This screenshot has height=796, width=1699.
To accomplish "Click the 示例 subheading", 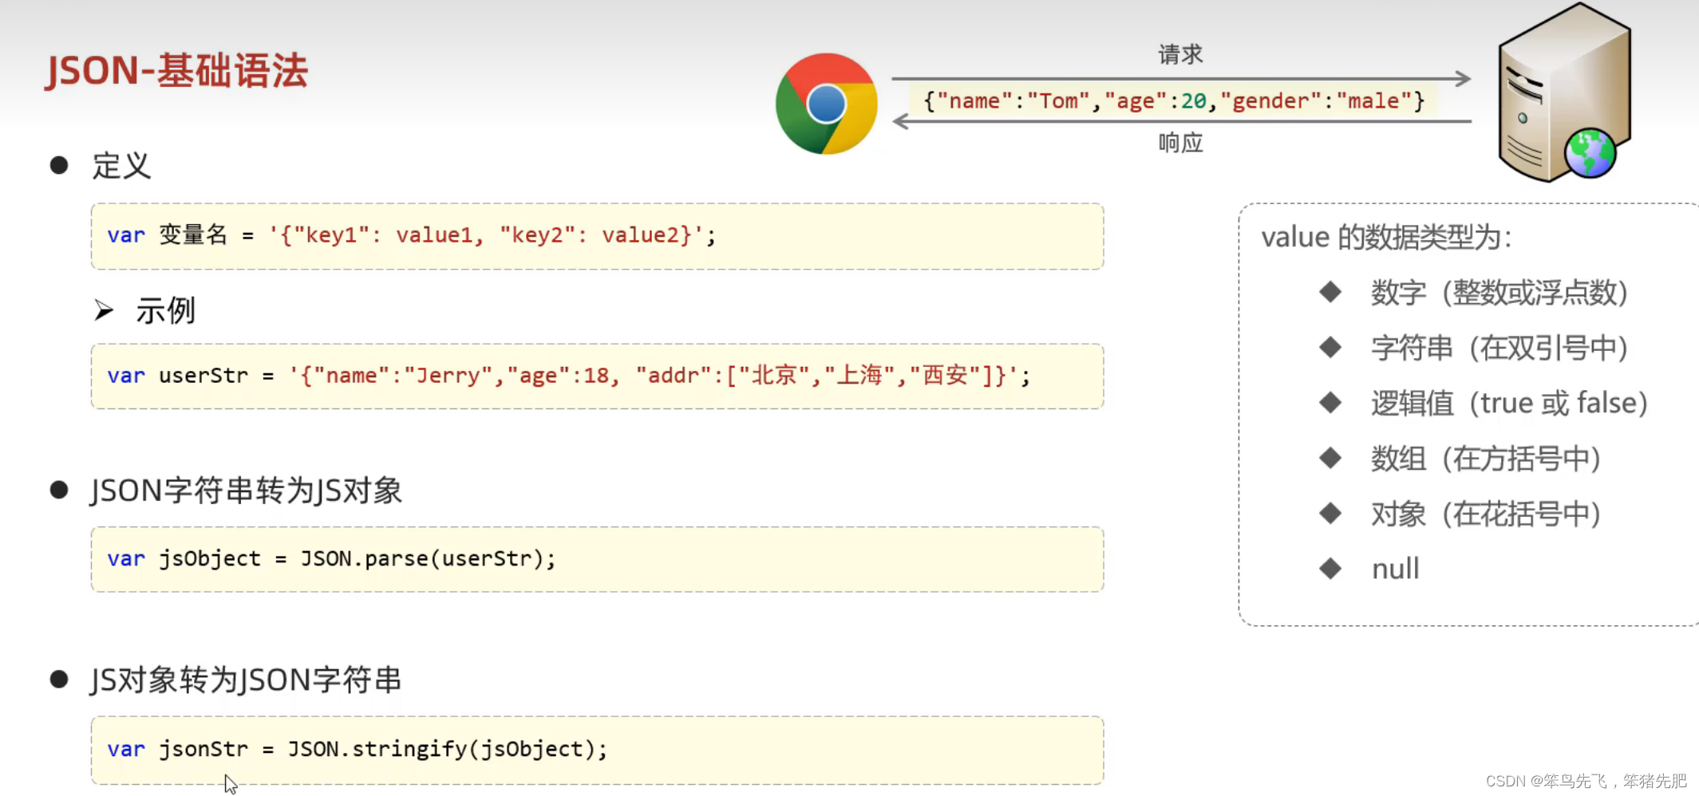I will 165,310.
